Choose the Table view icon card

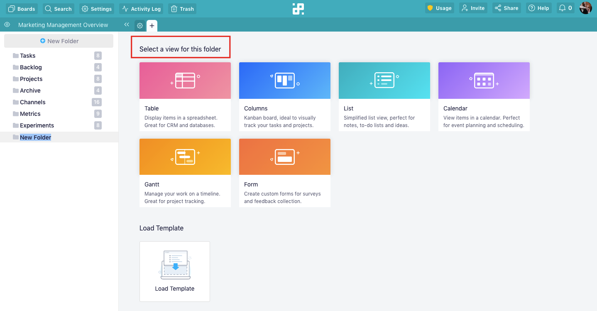[x=185, y=81]
